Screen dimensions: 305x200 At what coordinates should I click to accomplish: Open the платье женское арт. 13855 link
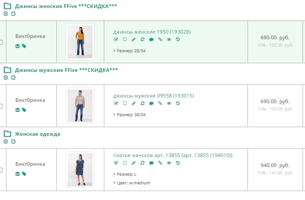[173, 155]
